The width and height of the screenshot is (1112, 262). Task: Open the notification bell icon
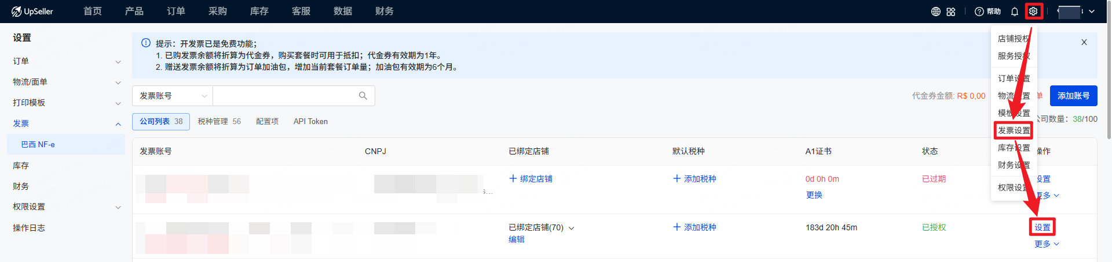[1015, 12]
